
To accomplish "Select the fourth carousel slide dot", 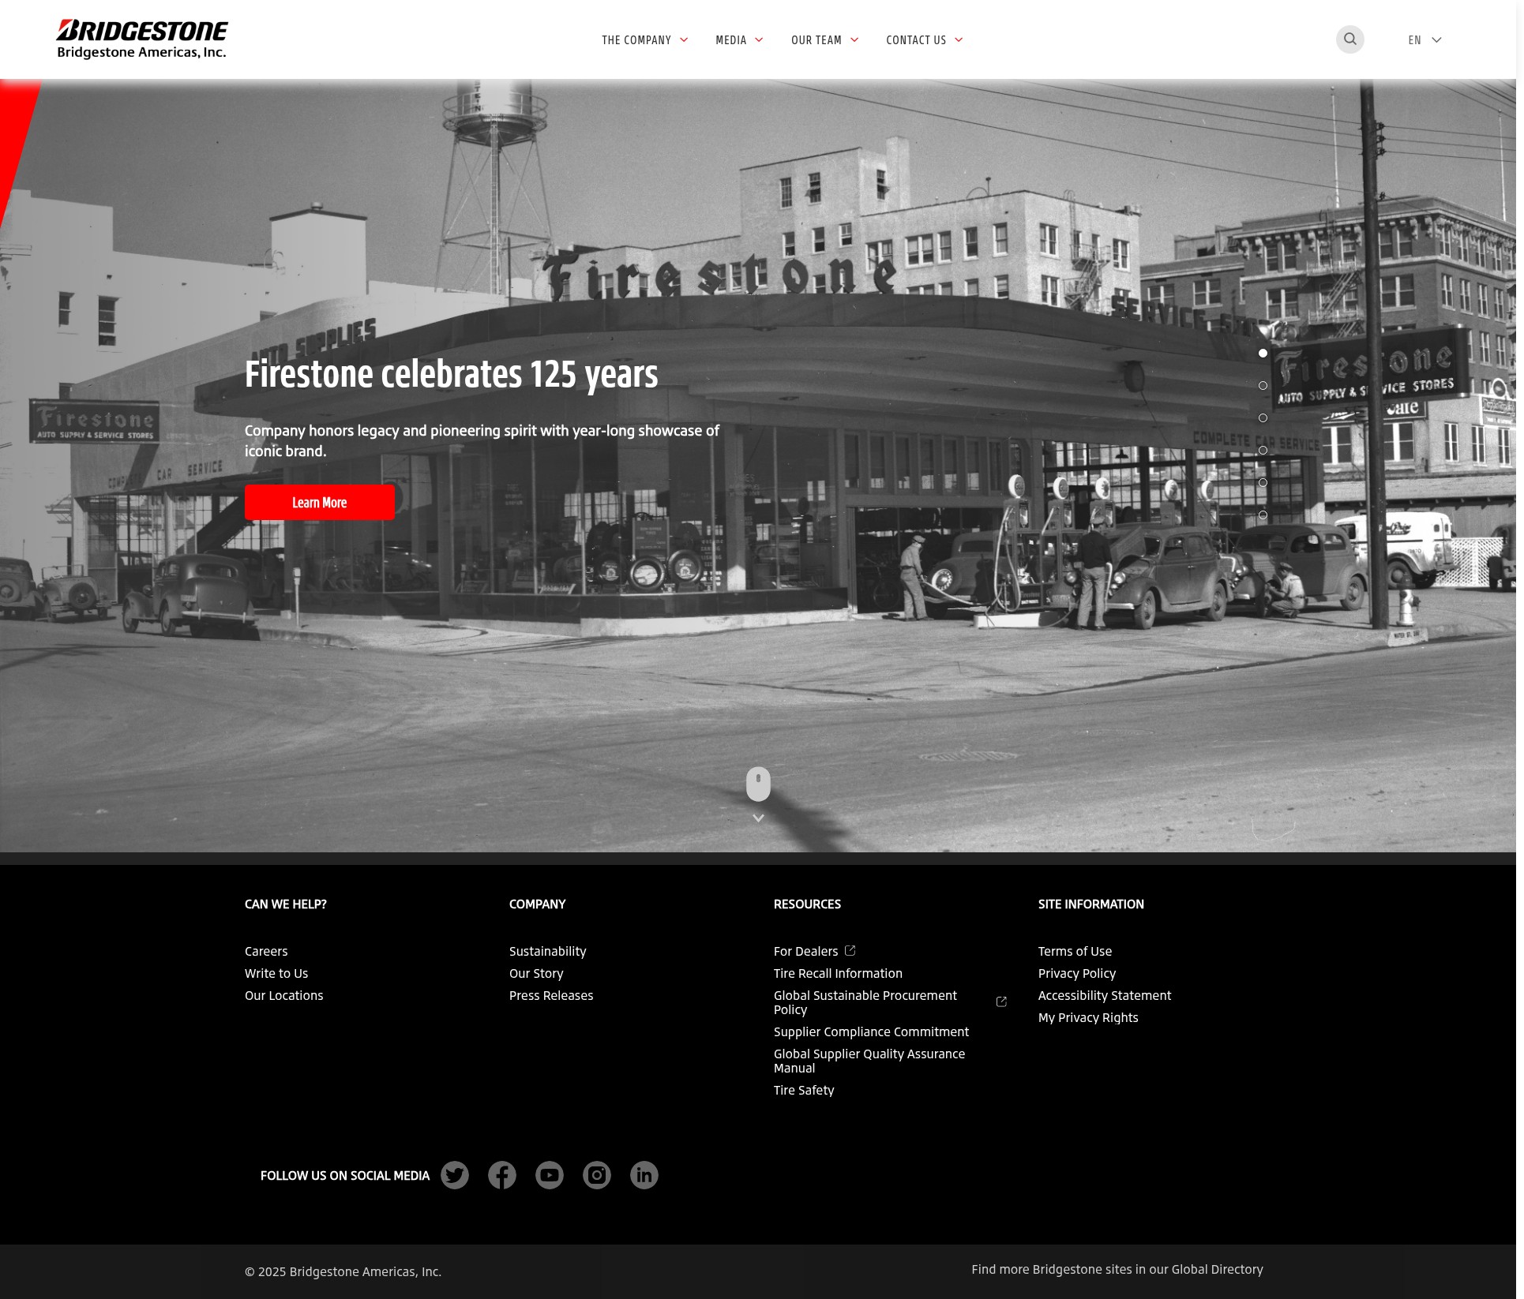I will tap(1263, 450).
